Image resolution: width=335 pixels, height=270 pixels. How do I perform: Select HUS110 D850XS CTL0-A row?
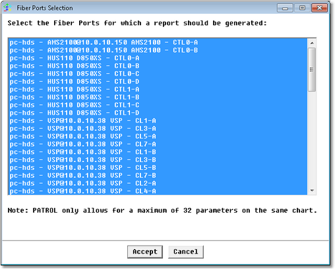tap(158, 58)
